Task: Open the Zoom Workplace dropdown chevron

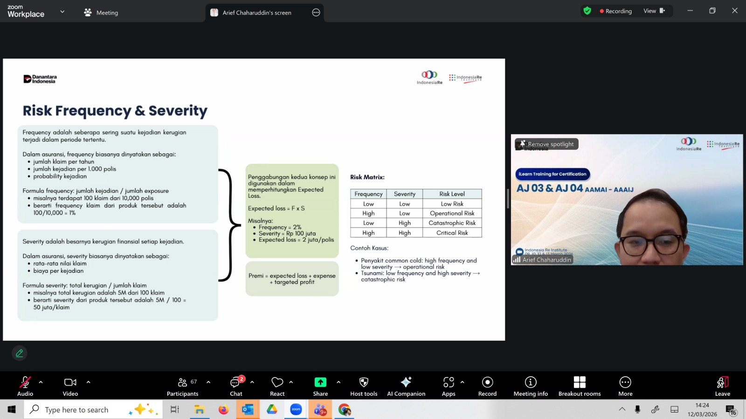Action: point(62,12)
